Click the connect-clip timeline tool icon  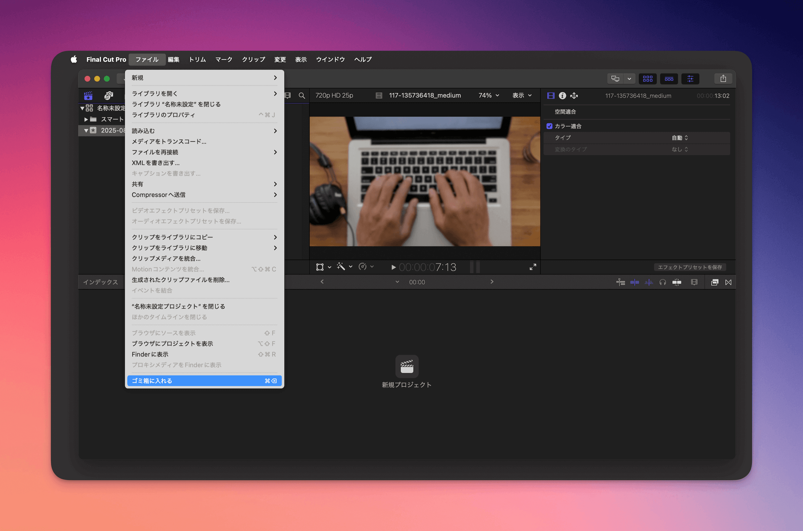click(620, 283)
